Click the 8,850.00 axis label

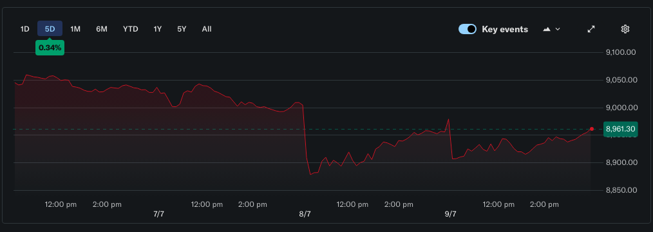pos(621,190)
